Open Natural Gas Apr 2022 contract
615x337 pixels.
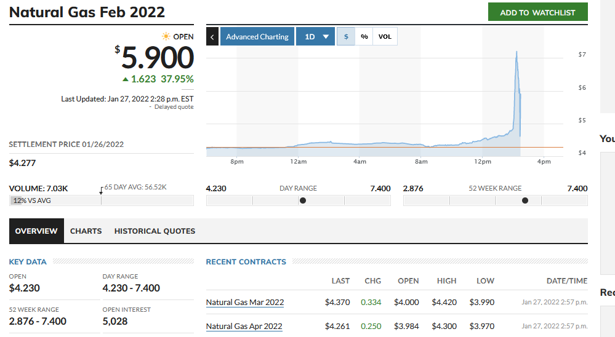244,326
